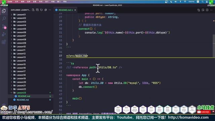Image resolution: width=215 pixels, height=121 pixels.
Task: Click the "connect() {" method line
Action: click(x=87, y=29)
